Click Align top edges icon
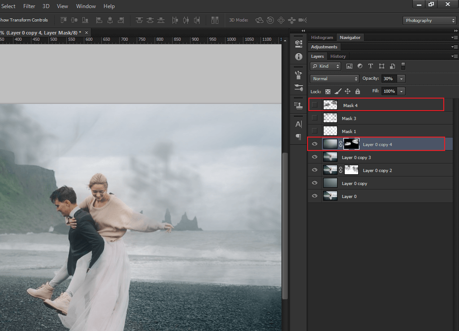The image size is (459, 331). click(x=64, y=20)
